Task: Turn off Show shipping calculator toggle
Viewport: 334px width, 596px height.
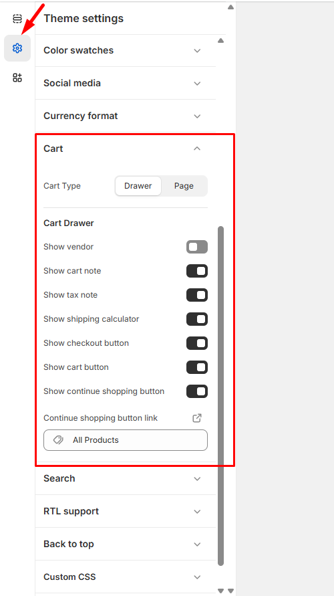Action: click(x=197, y=319)
